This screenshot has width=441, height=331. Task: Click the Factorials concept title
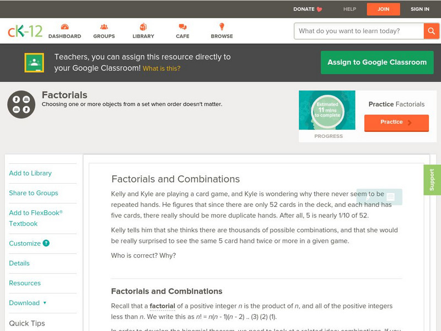pos(64,95)
